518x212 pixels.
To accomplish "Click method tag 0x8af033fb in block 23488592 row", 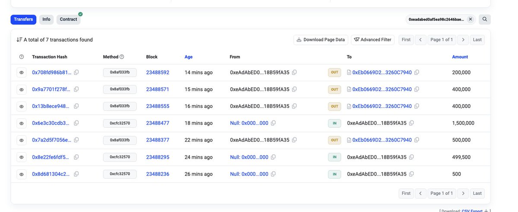I will coord(120,73).
